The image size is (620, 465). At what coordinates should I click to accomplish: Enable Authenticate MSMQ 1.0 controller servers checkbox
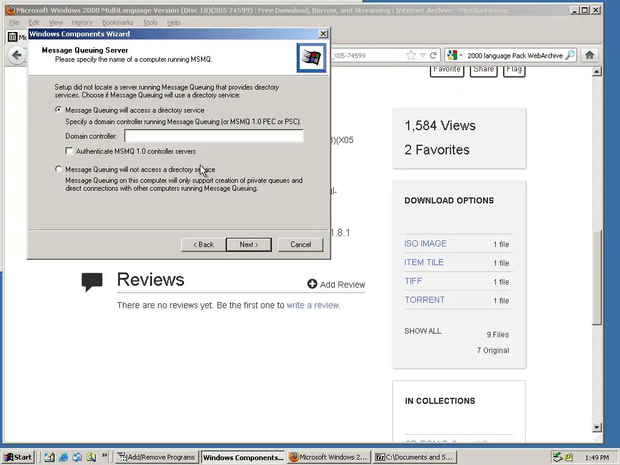coord(69,151)
